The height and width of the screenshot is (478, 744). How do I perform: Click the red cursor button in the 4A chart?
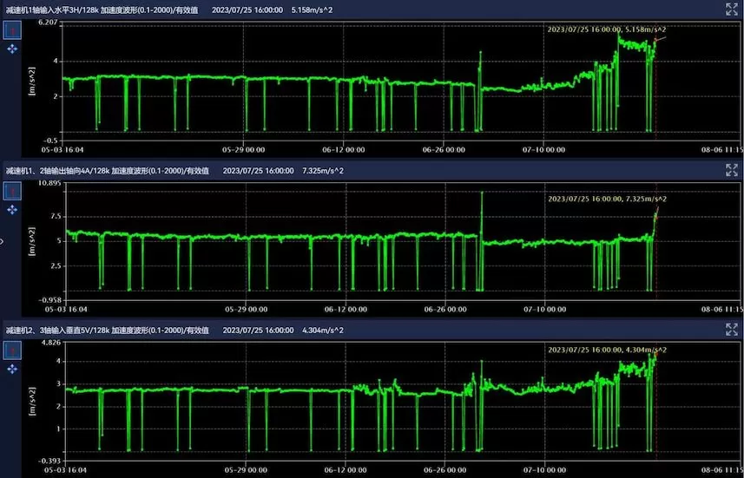[x=13, y=191]
